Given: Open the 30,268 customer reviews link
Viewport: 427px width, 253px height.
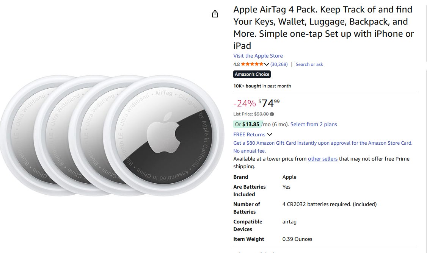Looking at the screenshot, I should coord(279,64).
